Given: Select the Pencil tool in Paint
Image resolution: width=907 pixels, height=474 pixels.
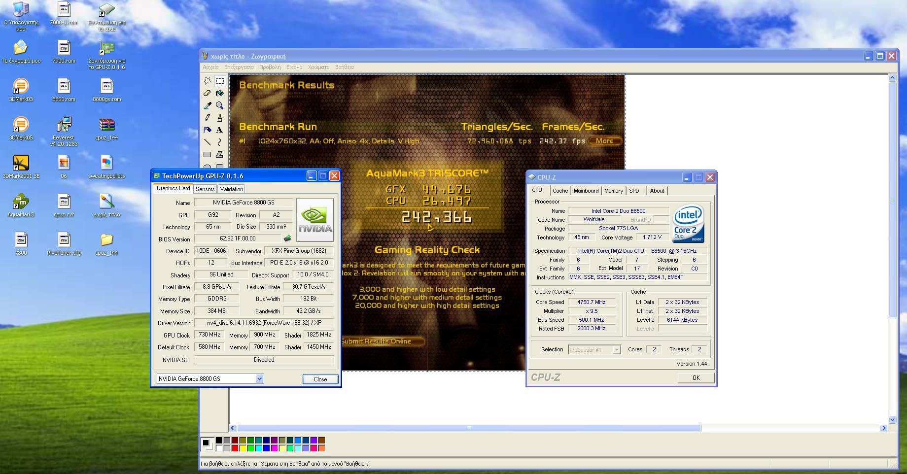Looking at the screenshot, I should click(x=208, y=118).
